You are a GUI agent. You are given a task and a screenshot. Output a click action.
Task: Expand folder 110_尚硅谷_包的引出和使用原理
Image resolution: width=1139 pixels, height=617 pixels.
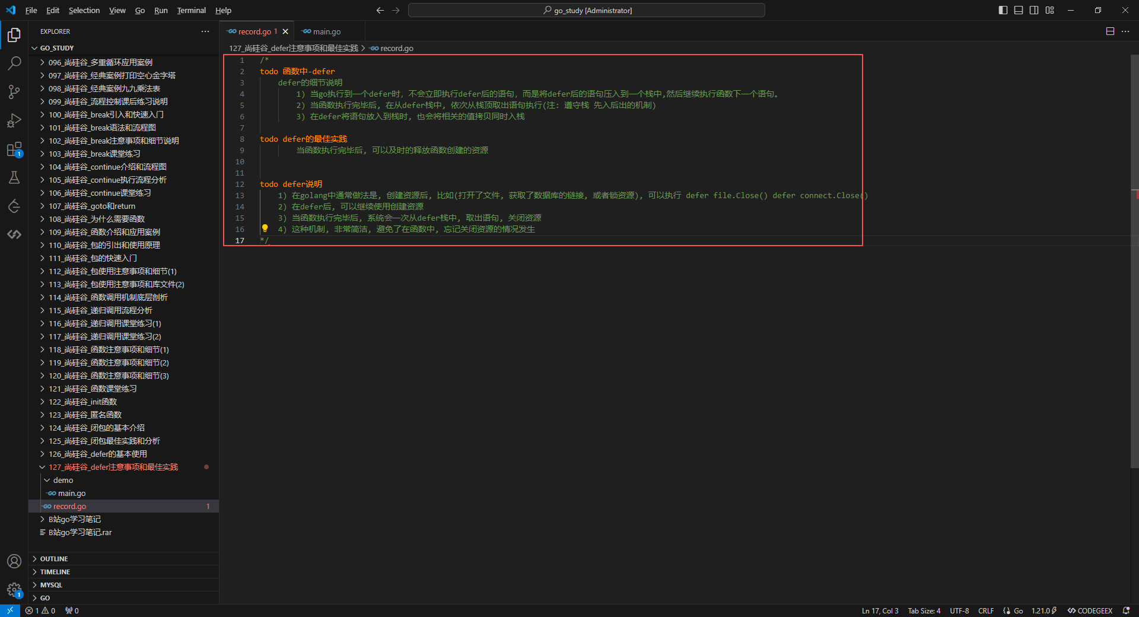(124, 245)
